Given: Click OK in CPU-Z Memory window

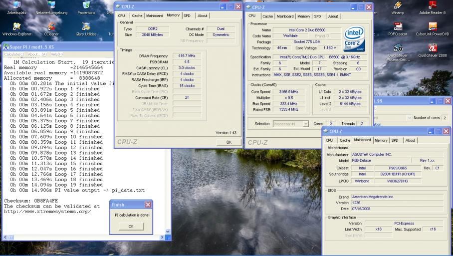Looking at the screenshot, I should 229,142.
